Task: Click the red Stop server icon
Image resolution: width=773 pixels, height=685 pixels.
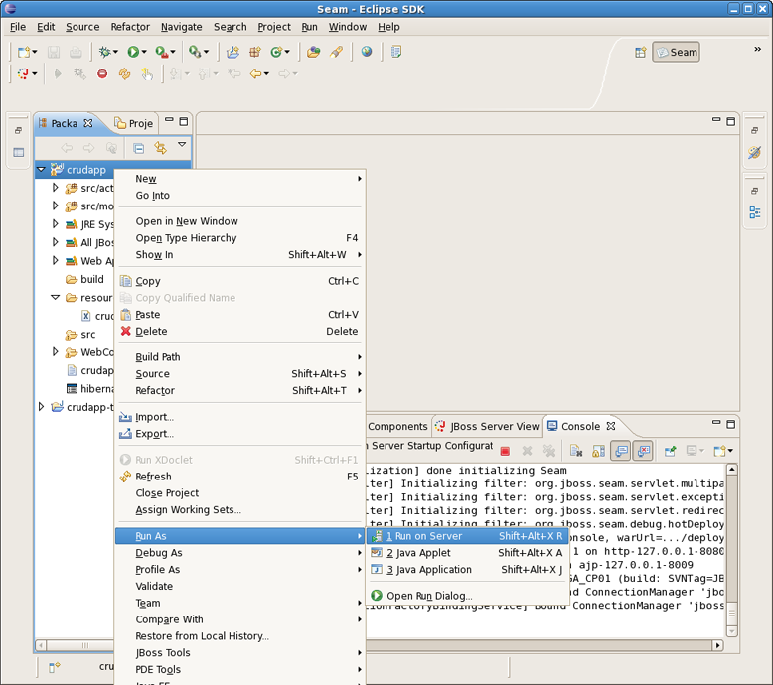Action: point(102,73)
